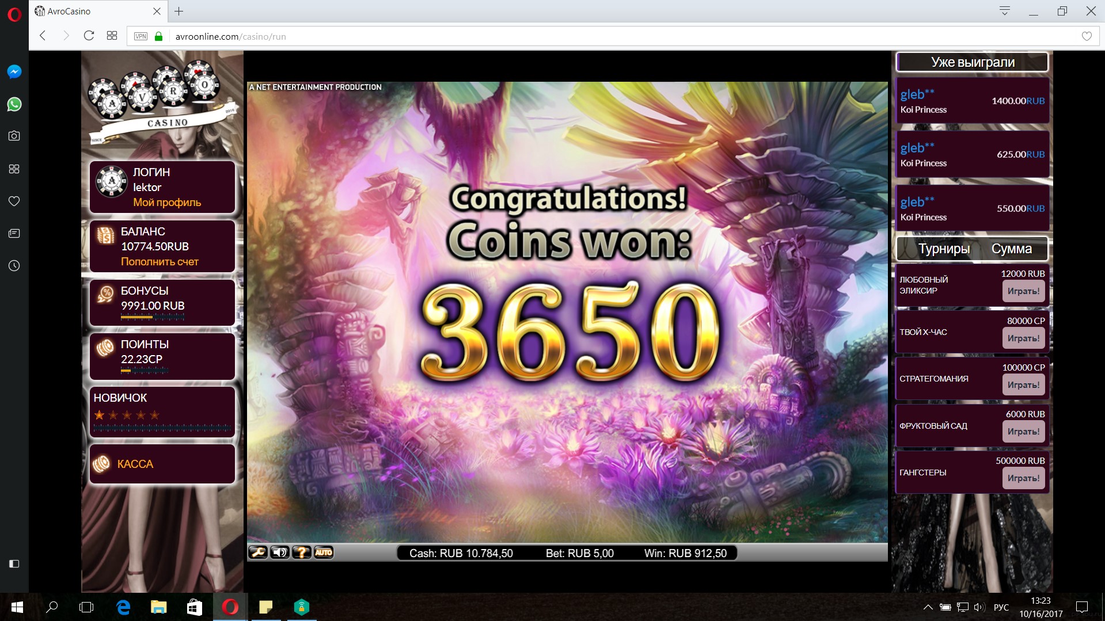This screenshot has width=1105, height=621.
Task: Go forward to the next page
Action: click(x=66, y=36)
